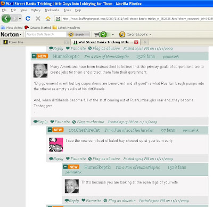The image size is (213, 207).
Task: Open the File menu
Action: (x=4, y=10)
